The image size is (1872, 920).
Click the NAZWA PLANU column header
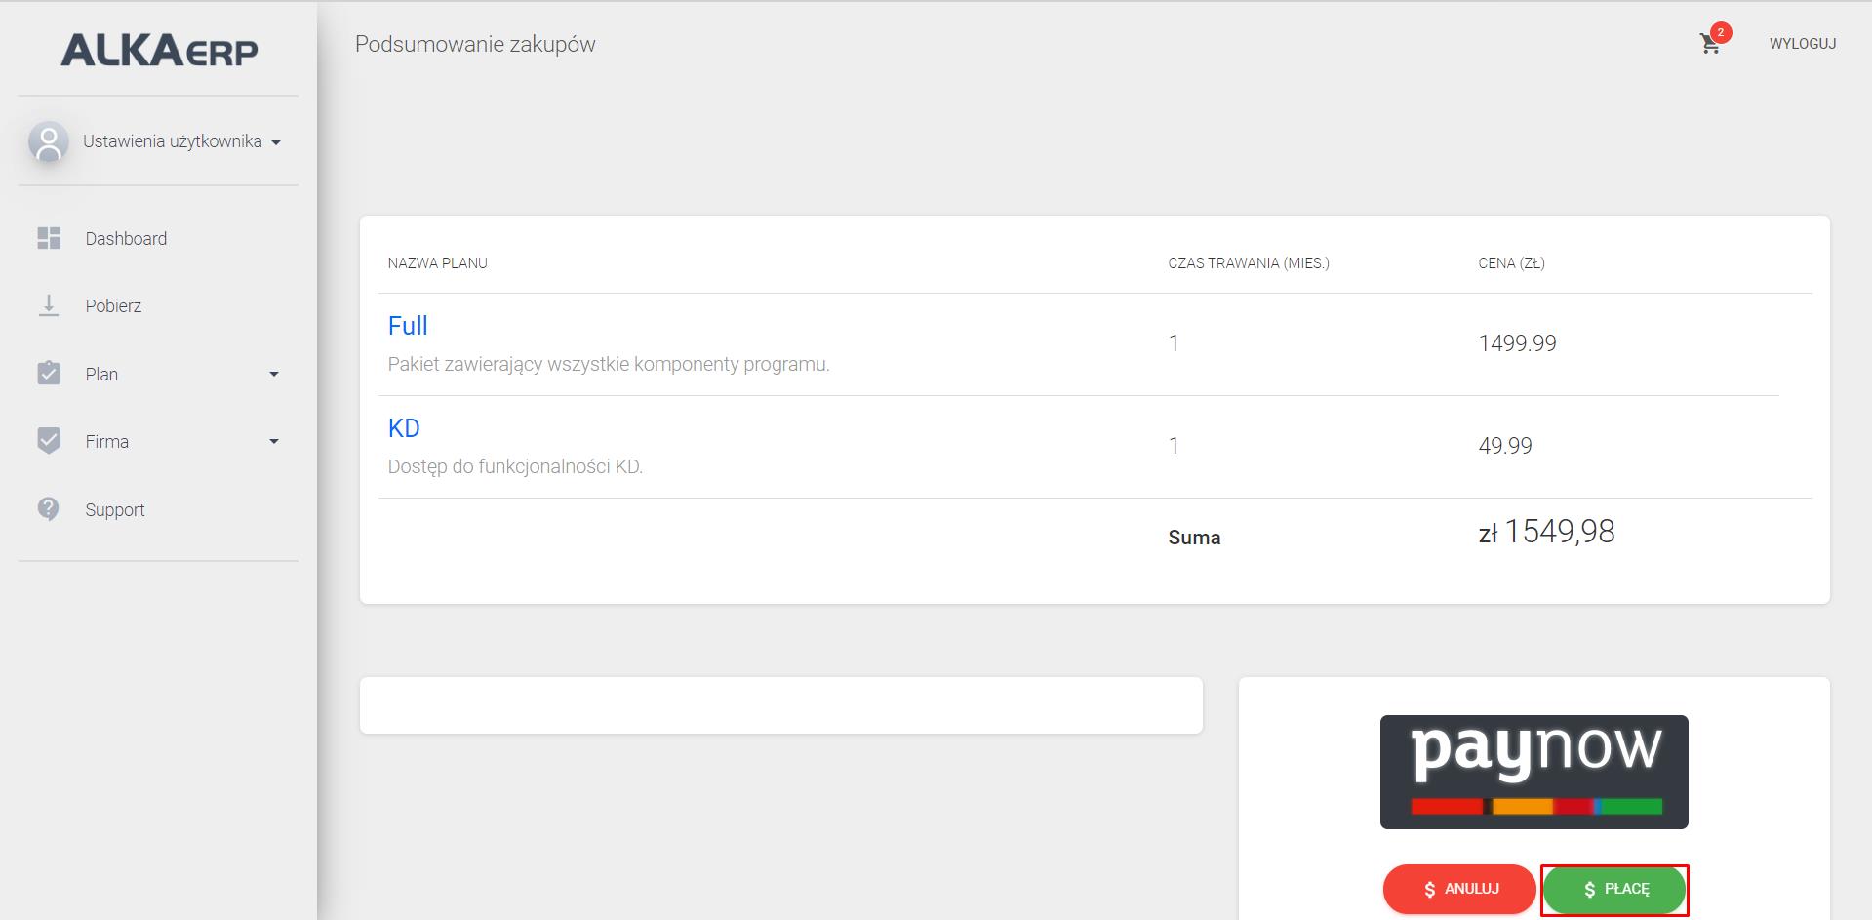click(x=438, y=263)
